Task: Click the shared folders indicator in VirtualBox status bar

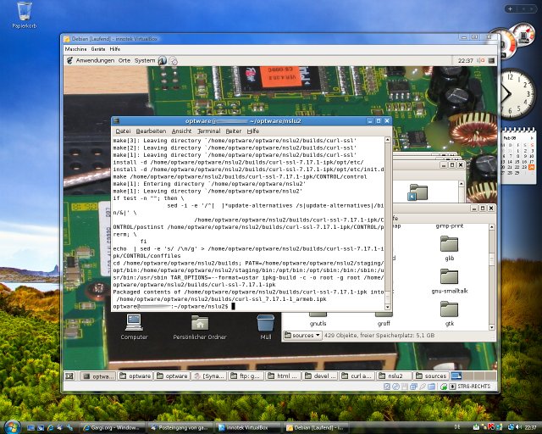Action: pos(431,387)
